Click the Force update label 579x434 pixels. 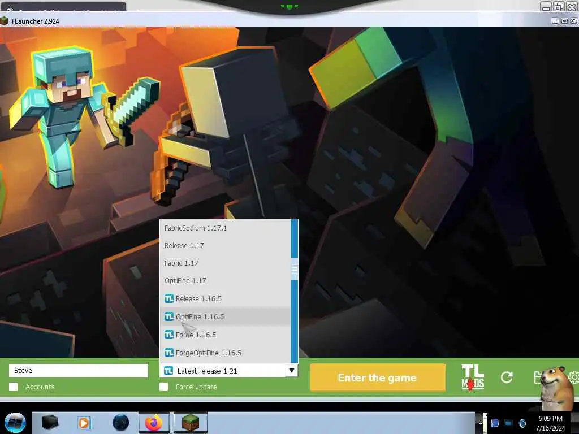196,387
